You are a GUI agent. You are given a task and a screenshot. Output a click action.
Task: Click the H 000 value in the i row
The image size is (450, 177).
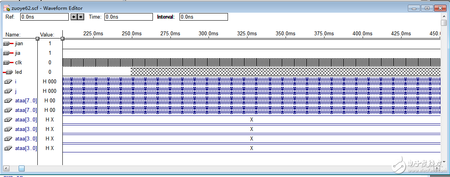50,81
